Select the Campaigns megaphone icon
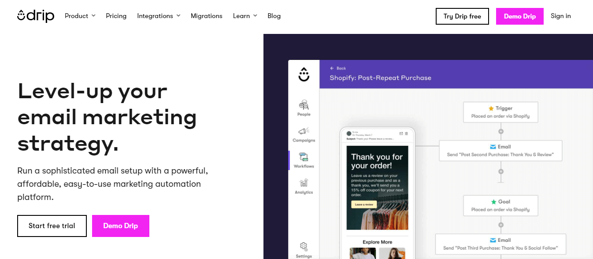Screen dimensions: 593x259 304,131
